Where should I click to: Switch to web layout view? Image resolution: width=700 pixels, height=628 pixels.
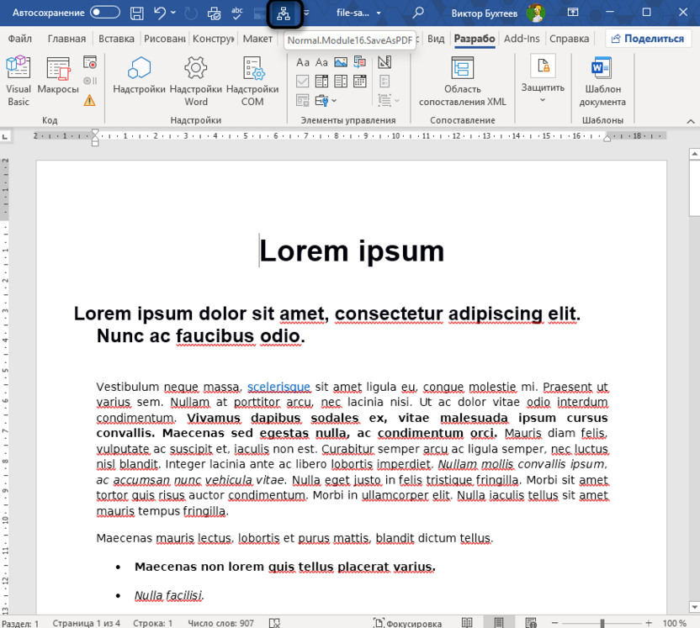[x=530, y=623]
